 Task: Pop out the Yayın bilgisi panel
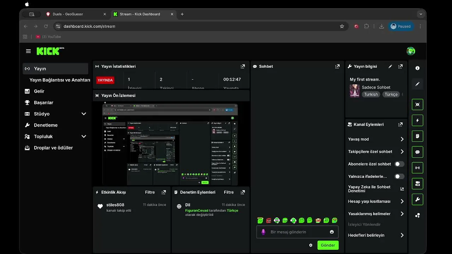coord(400,66)
